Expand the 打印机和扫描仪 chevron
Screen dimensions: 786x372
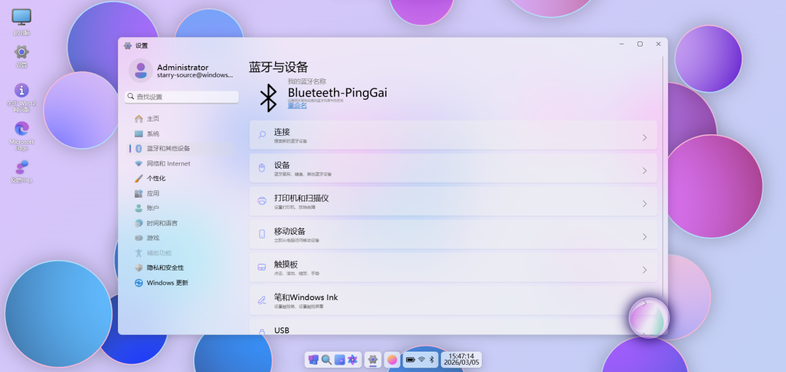645,203
